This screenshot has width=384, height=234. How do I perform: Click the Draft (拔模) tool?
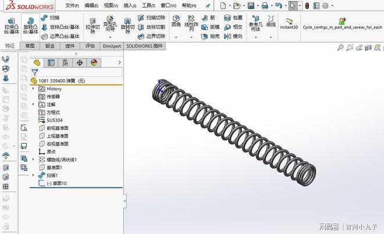click(x=211, y=27)
